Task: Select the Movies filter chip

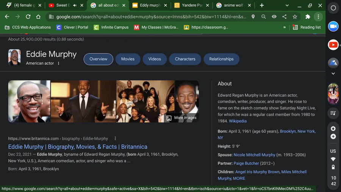Action: (128, 59)
